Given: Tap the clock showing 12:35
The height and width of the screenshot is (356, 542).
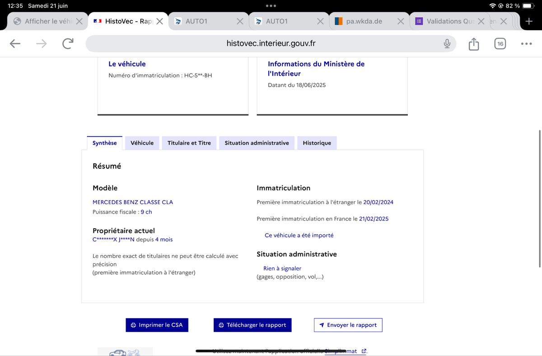Looking at the screenshot, I should 15,6.
